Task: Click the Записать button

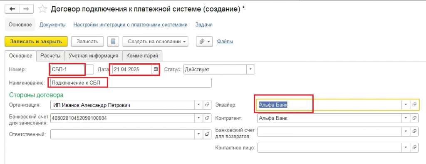Action: click(x=87, y=42)
